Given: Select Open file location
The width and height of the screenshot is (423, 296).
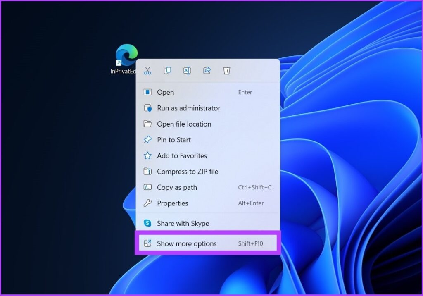Looking at the screenshot, I should click(184, 124).
